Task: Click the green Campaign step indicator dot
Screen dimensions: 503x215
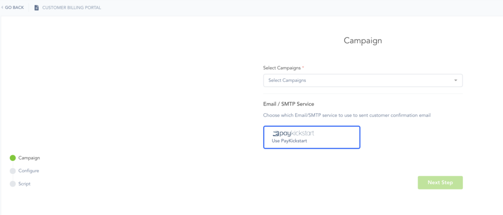Action: point(13,158)
